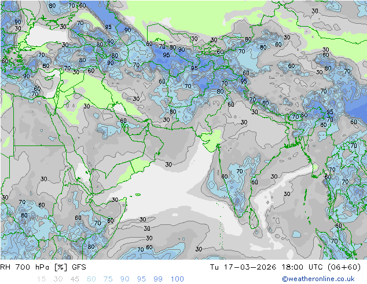Screen dimensions: 367x284
Task: Click legend value 95 below the map
Action: (141, 279)
